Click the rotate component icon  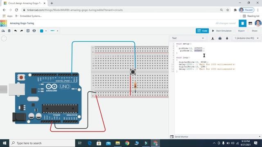(x=3, y=31)
